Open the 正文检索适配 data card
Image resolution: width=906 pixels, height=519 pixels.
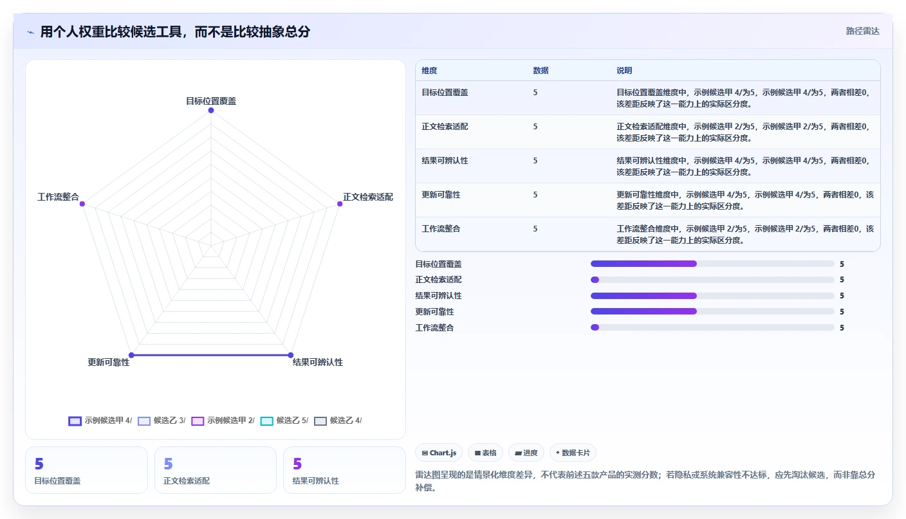pyautogui.click(x=216, y=470)
